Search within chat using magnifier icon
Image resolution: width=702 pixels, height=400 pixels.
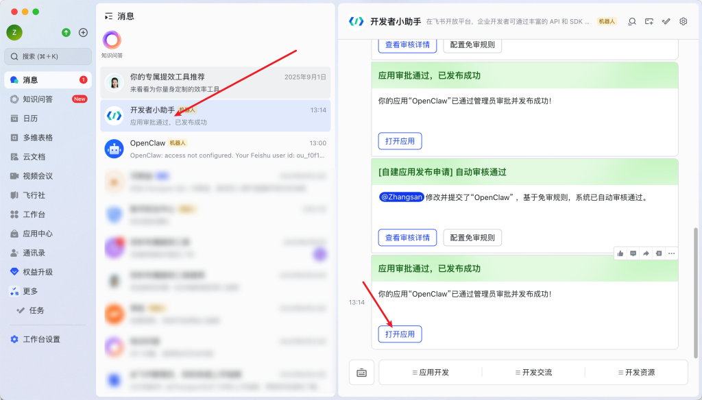(632, 21)
